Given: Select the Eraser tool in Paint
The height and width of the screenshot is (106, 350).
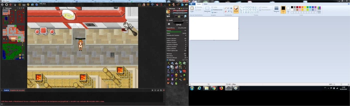Looking at the screenshot, I should pyautogui.click(x=225, y=11).
